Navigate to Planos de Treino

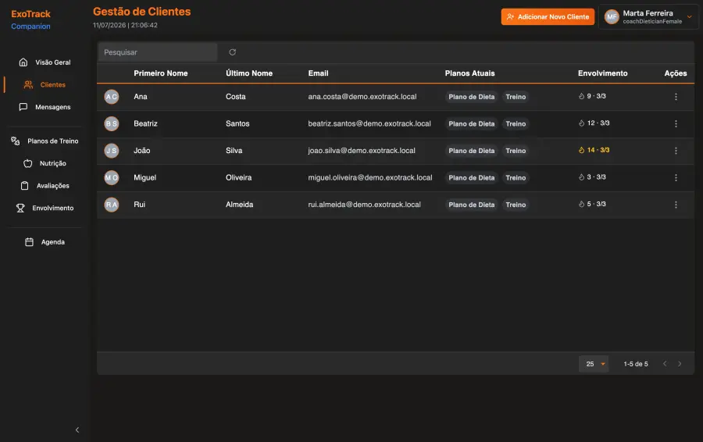click(x=45, y=141)
